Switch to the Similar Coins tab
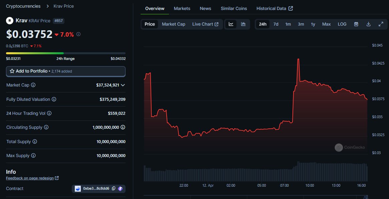The width and height of the screenshot is (389, 199). point(234,8)
